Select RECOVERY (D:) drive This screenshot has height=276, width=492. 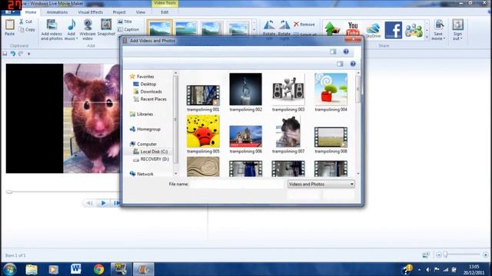pos(155,159)
